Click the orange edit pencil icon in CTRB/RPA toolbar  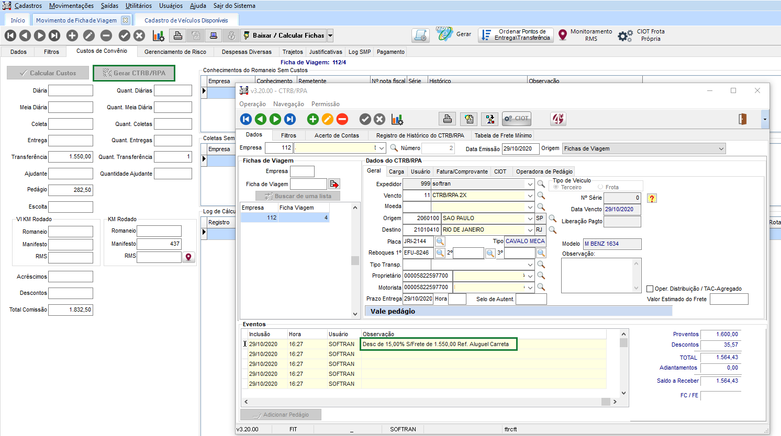pyautogui.click(x=327, y=119)
